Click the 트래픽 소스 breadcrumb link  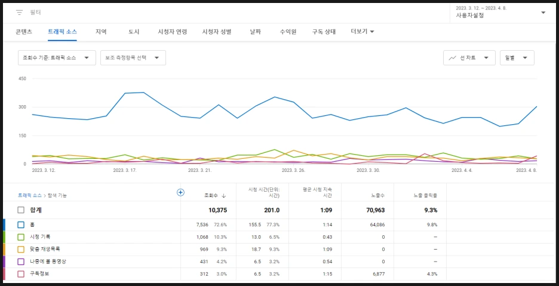(x=30, y=195)
